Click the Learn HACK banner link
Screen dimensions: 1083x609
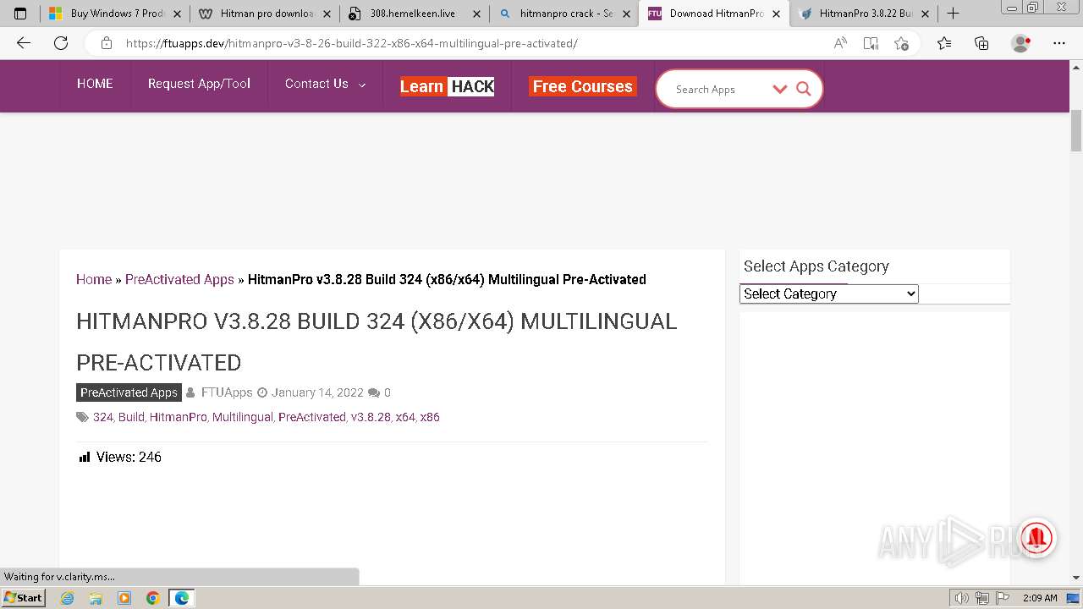click(447, 86)
